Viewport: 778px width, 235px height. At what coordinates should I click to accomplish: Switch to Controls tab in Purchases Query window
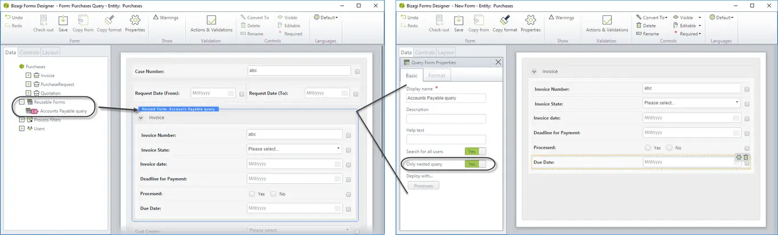click(29, 52)
